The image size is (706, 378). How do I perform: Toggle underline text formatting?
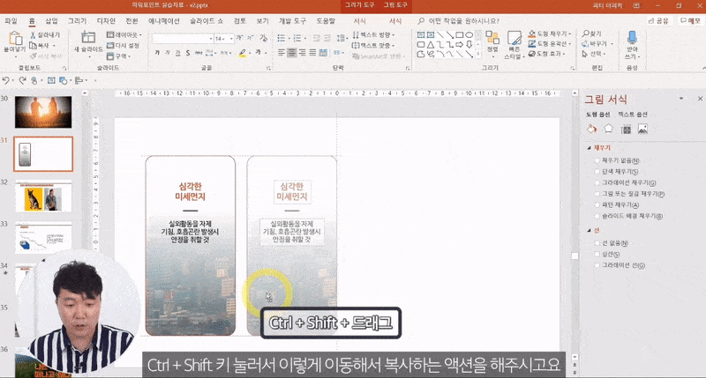178,53
